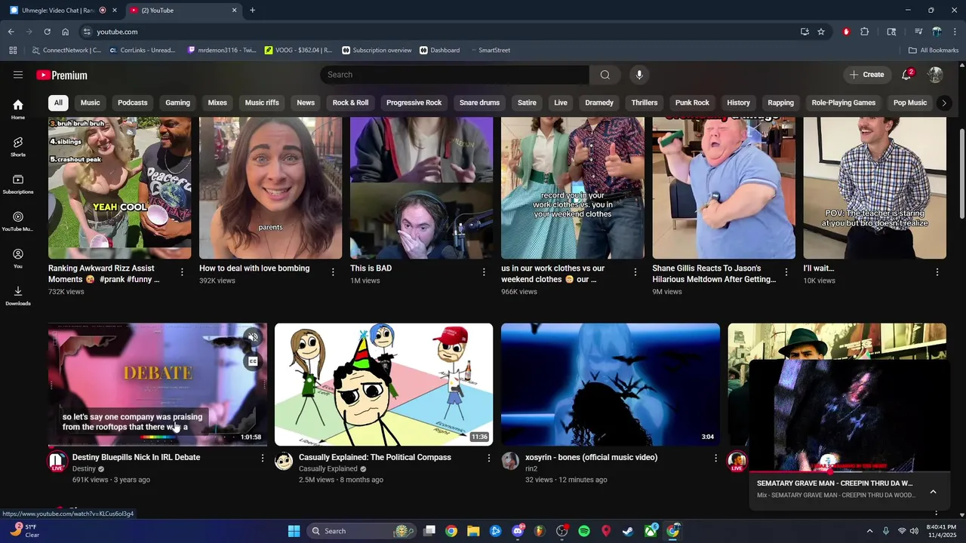Open Steam from the taskbar
Viewport: 966px width, 543px height.
click(x=628, y=531)
